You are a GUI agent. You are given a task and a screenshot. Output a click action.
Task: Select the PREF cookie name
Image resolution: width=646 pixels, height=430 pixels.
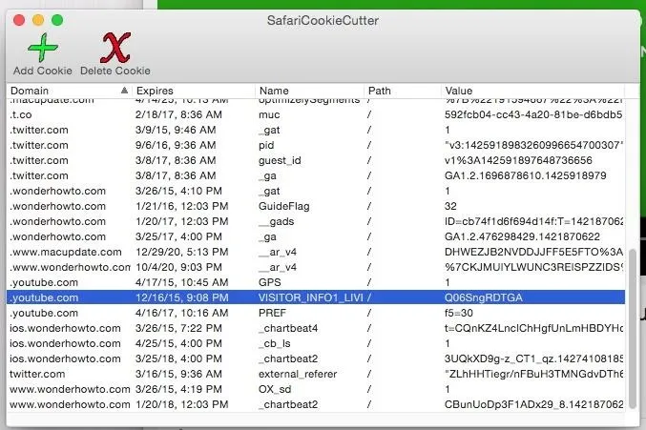pyautogui.click(x=272, y=313)
